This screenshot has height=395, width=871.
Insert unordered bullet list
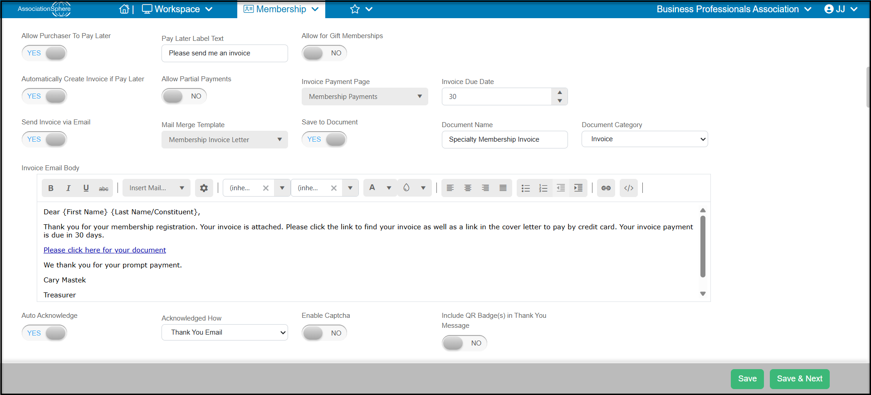click(526, 188)
